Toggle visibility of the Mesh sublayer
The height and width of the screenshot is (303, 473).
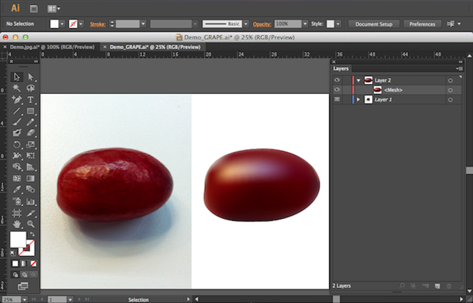pyautogui.click(x=337, y=90)
